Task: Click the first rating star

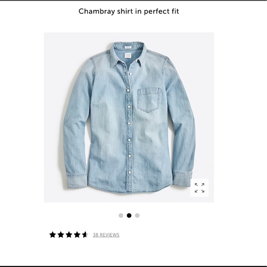Action: [52, 235]
